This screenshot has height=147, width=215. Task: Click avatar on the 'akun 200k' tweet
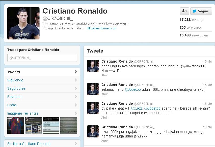coord(93,131)
